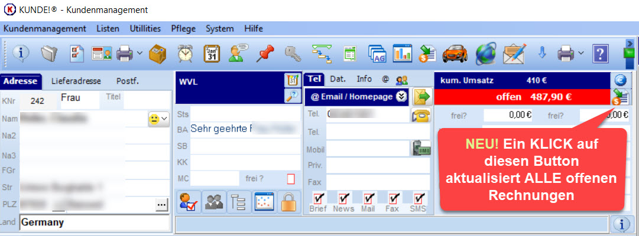The height and width of the screenshot is (236, 639).
Task: Click the red pushpin toolbar icon
Action: coord(264,54)
